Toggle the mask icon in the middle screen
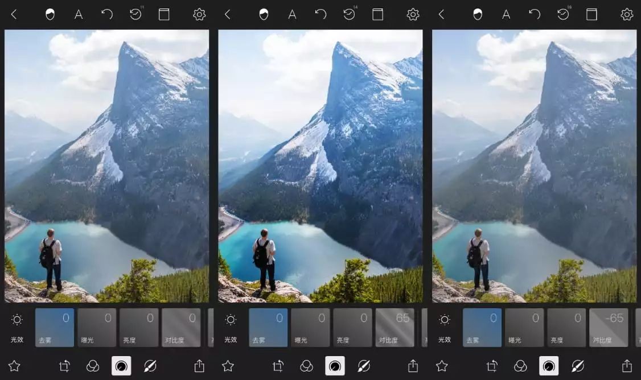641x380 pixels. tap(264, 14)
